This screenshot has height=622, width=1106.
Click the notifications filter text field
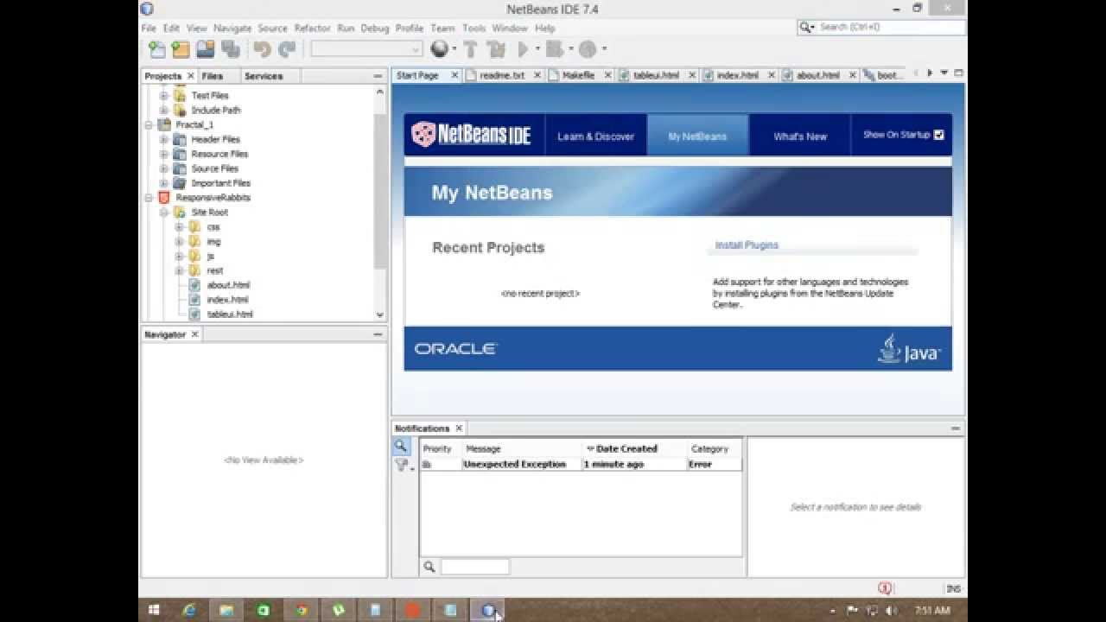click(x=475, y=567)
